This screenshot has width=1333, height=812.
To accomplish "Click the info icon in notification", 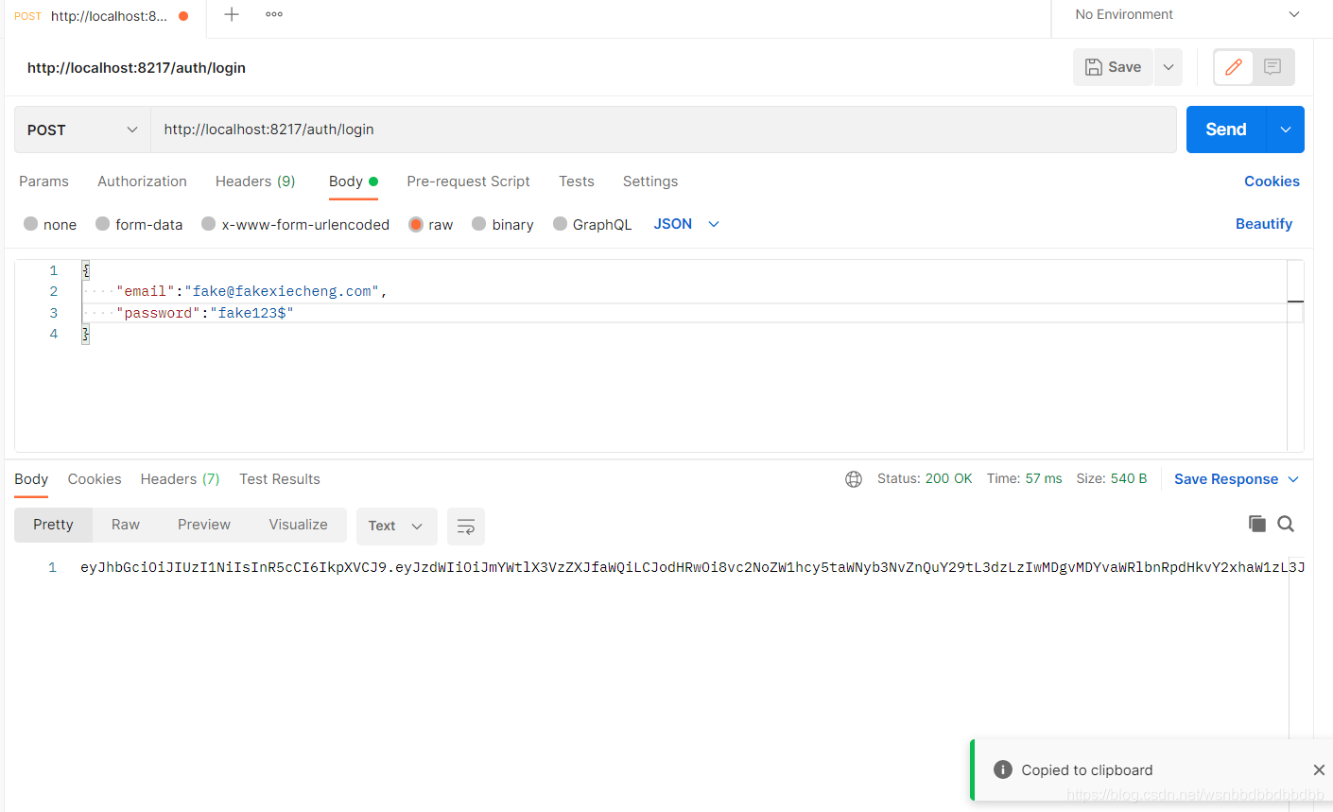I will pyautogui.click(x=1003, y=769).
